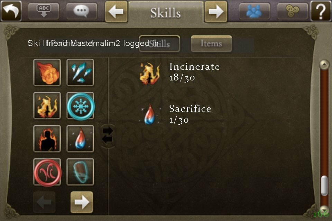The image size is (332, 221).
Task: Select the fireball skill icon
Action: pos(47,72)
